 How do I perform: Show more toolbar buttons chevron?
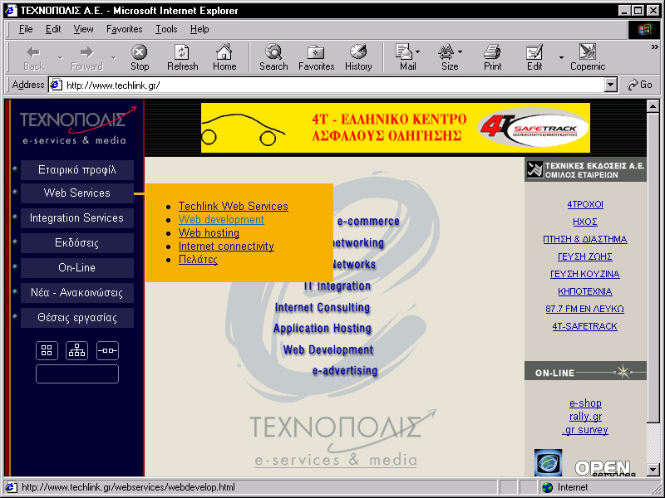[x=655, y=47]
